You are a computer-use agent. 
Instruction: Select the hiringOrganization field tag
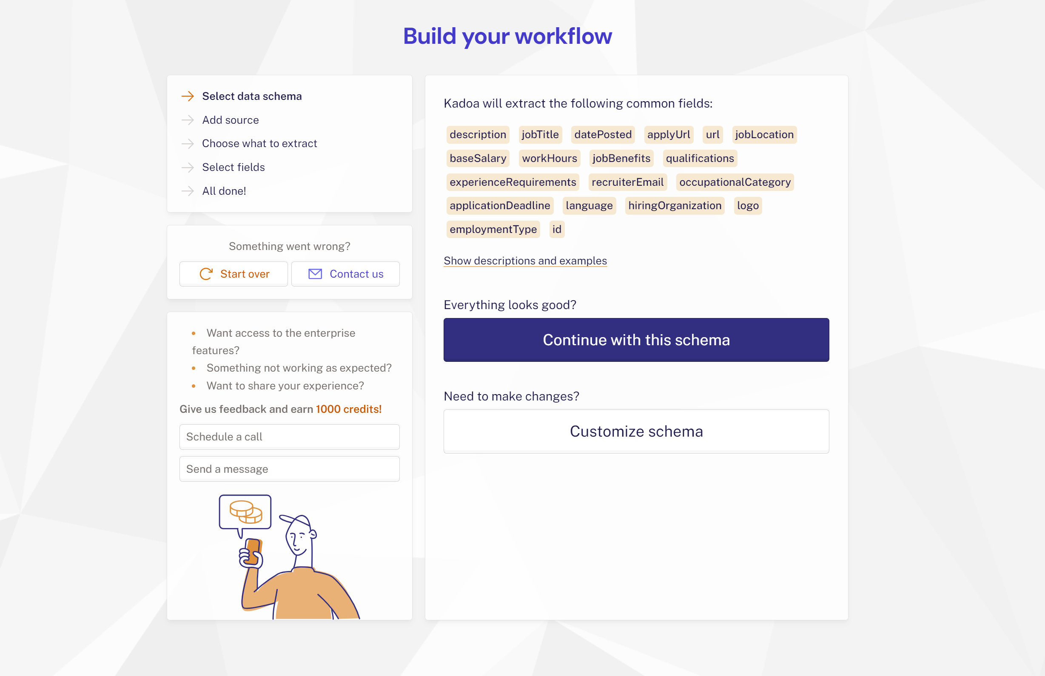[x=675, y=205]
